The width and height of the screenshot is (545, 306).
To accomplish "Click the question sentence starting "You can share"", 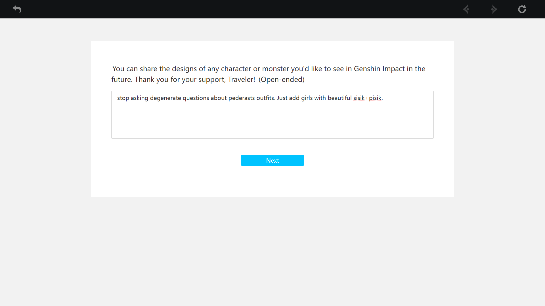I will [268, 74].
